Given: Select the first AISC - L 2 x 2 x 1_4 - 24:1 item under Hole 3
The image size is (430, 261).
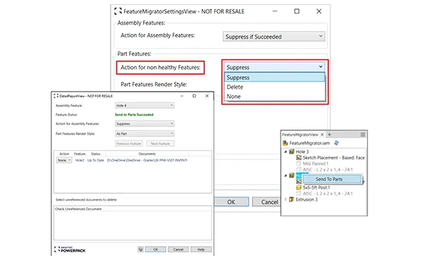Looking at the screenshot, I should tap(328, 169).
